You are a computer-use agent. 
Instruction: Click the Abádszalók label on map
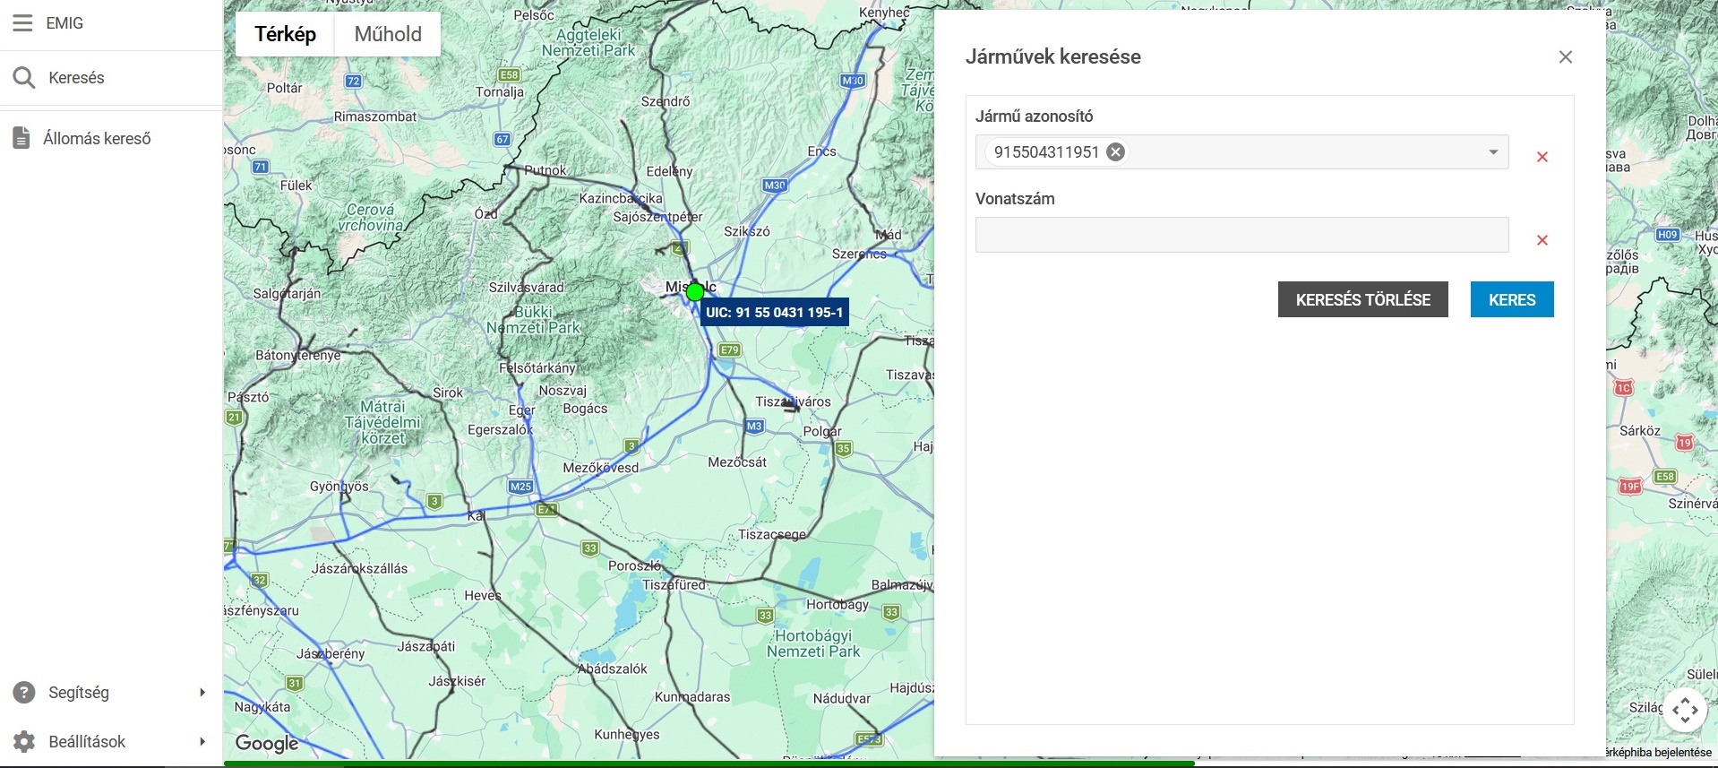coord(613,669)
